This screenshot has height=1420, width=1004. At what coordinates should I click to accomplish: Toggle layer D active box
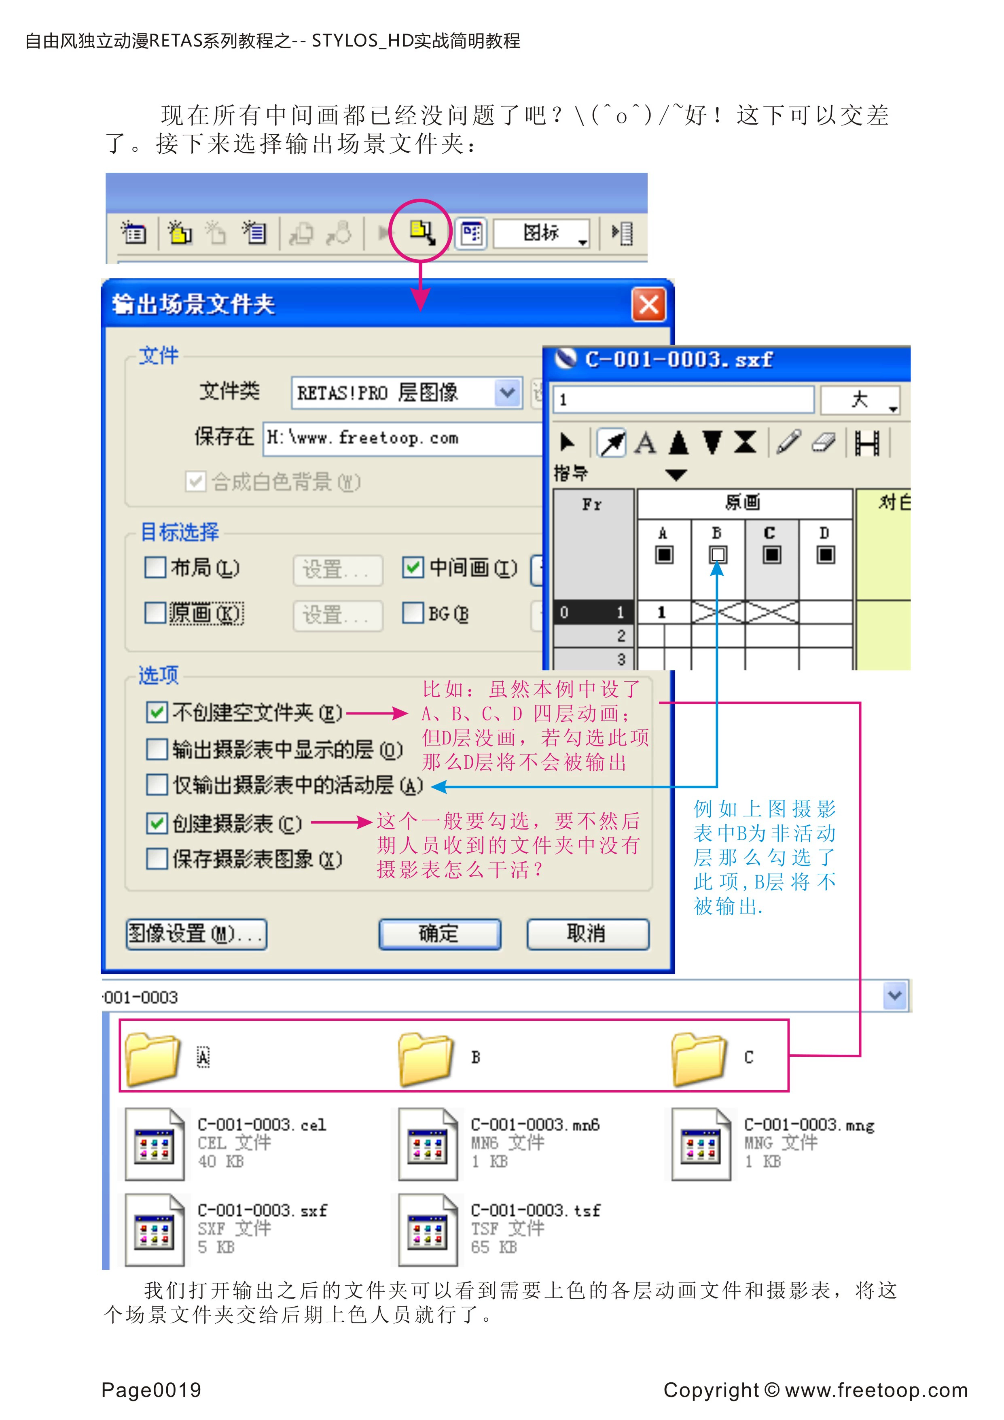pos(825,555)
